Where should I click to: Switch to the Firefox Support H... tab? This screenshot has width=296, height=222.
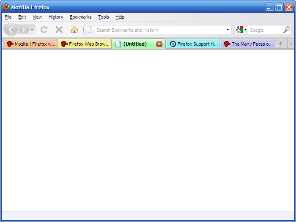click(193, 44)
